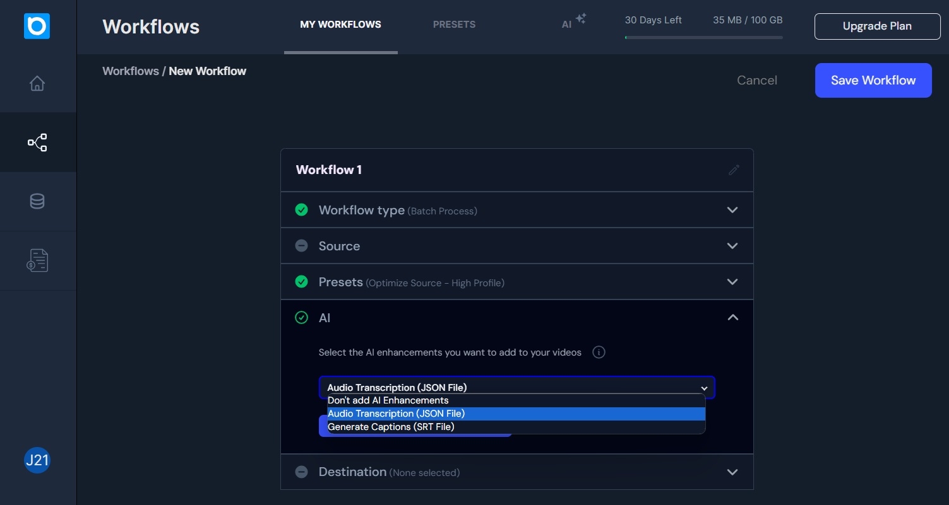Open the Storage database sidebar icon

coord(37,201)
